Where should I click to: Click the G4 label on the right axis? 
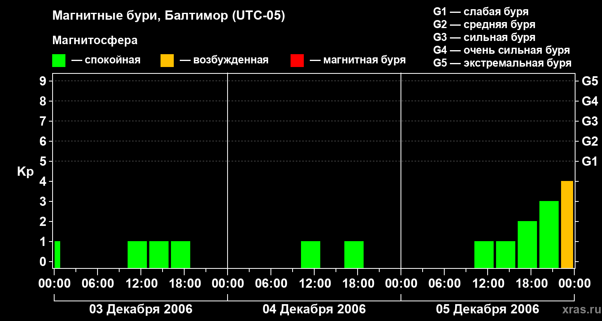tap(590, 102)
